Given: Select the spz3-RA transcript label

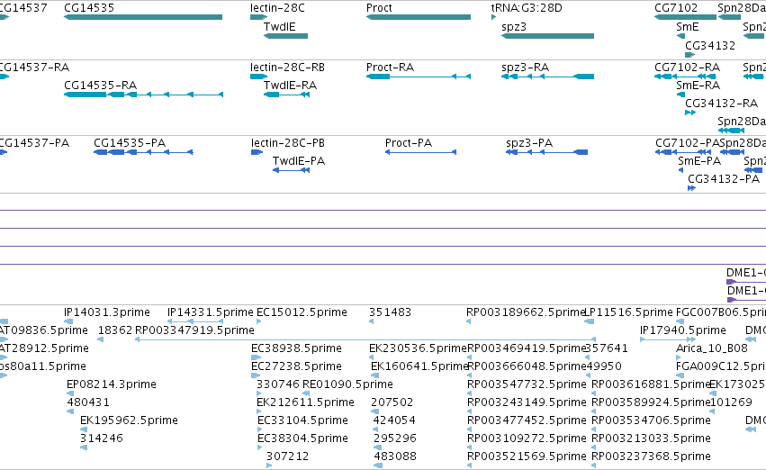Looking at the screenshot, I should pos(525,68).
